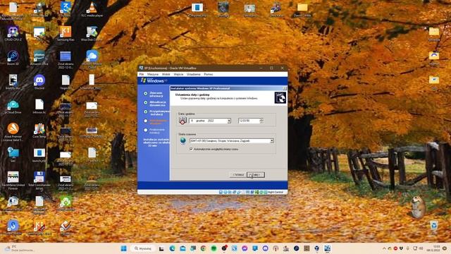Viewport: 451px width, 254px height.
Task: Open the Pomoc menu in VirtualBox
Action: (209, 74)
